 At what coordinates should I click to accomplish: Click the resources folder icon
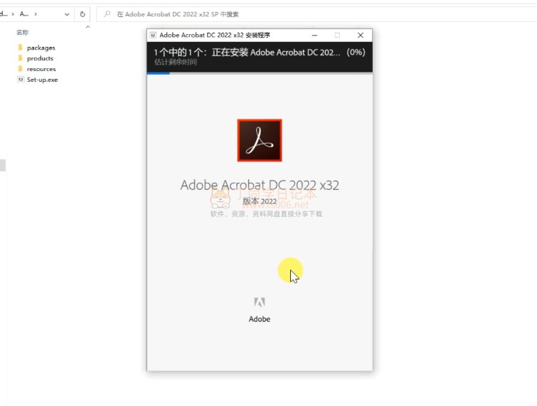tap(20, 68)
